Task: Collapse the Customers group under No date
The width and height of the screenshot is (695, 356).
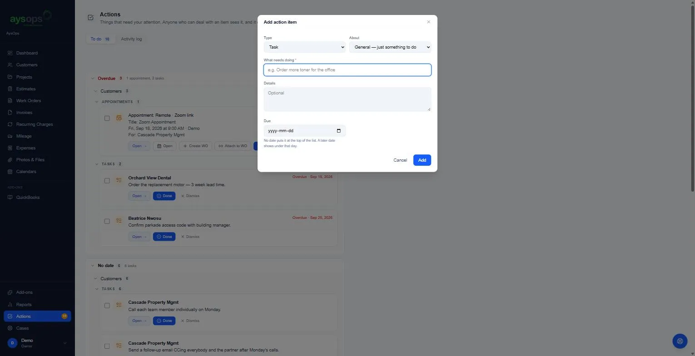Action: (95, 279)
